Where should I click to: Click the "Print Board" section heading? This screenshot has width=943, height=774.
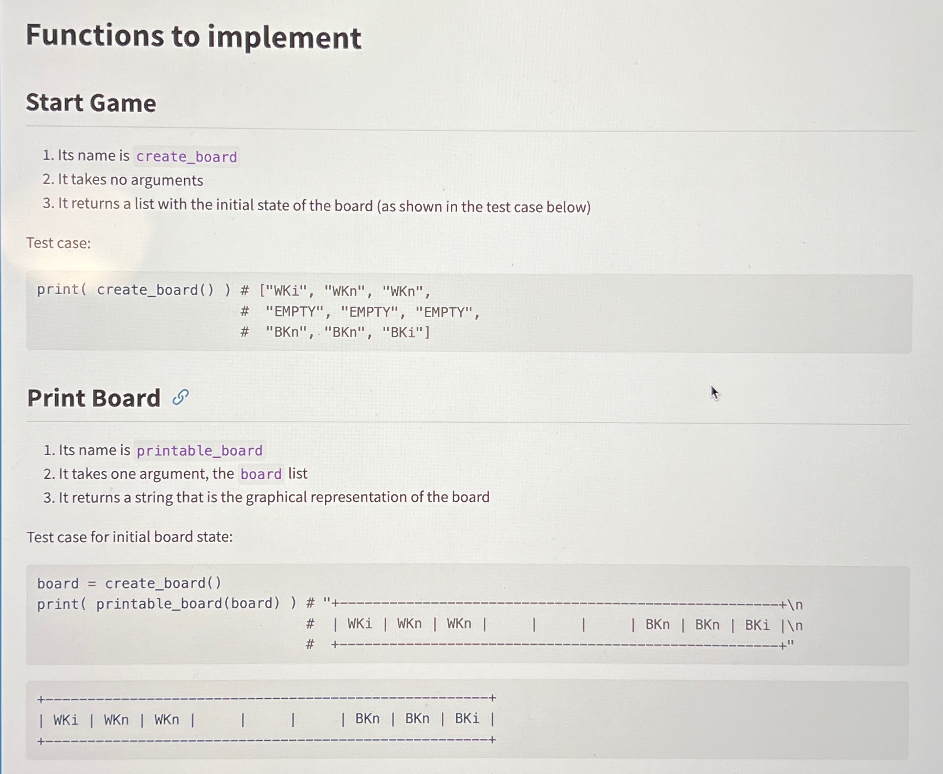93,398
